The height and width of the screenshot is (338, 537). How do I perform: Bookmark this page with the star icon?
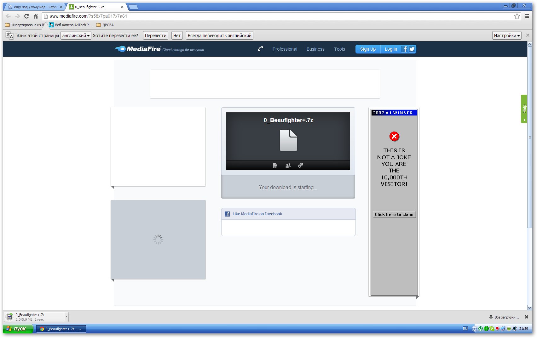click(x=517, y=16)
